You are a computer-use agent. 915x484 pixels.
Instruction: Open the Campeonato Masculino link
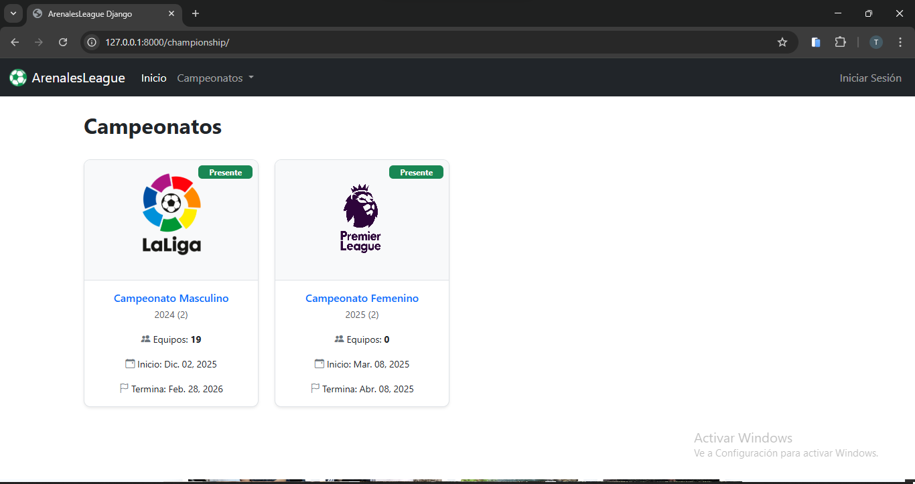click(x=171, y=299)
